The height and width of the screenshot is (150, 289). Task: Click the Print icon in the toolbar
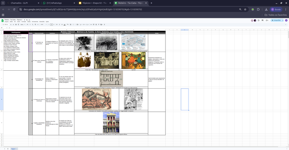[16, 25]
